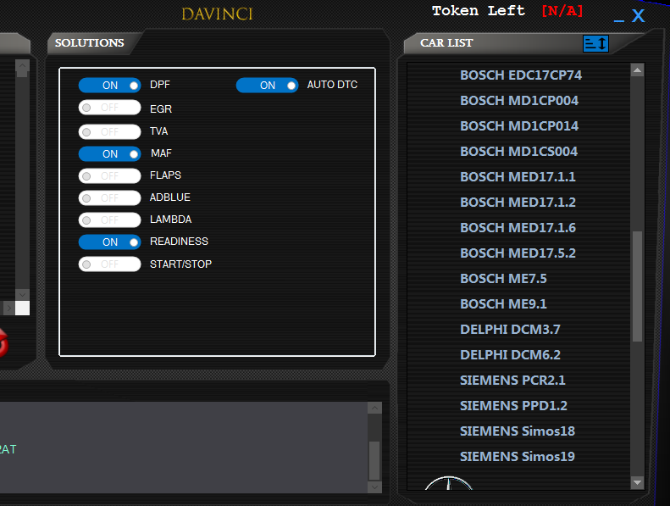Open the SOLUTIONS tab
Viewport: 670px width, 506px height.
[x=89, y=42]
